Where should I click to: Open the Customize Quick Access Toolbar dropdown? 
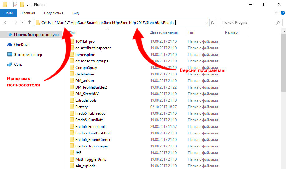click(x=28, y=5)
